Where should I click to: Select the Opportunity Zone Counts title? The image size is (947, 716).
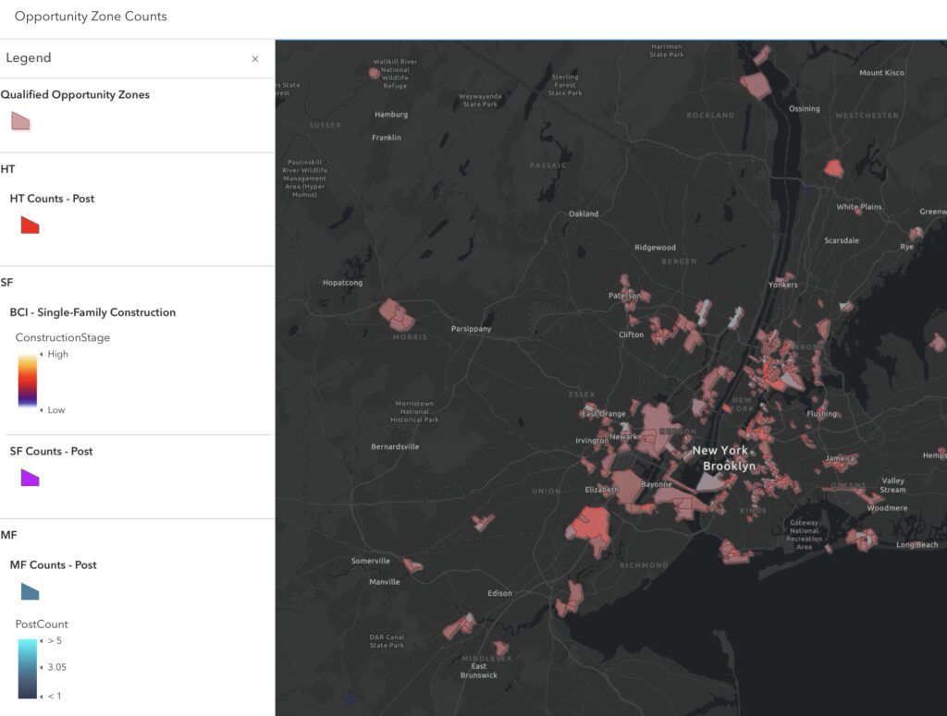point(91,17)
